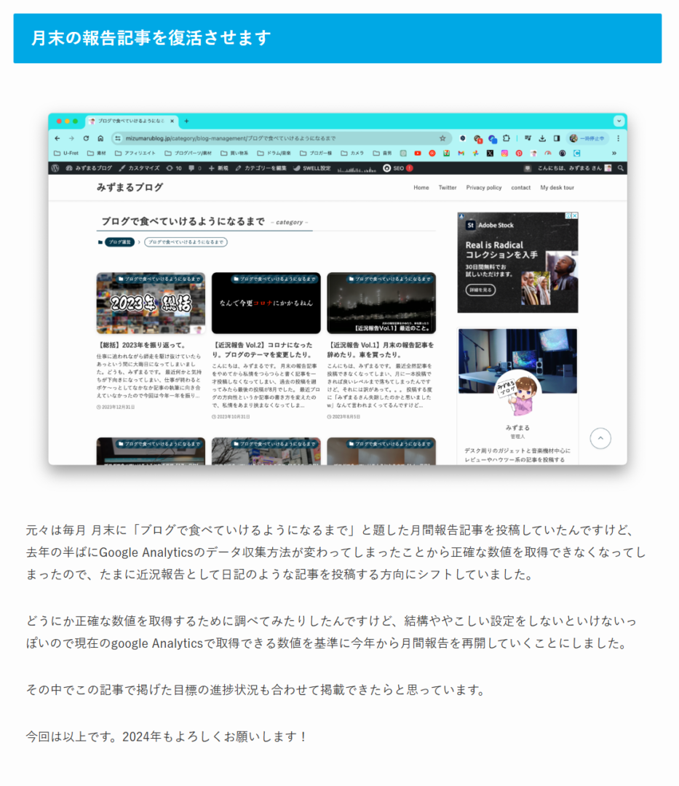Click the browser back arrow

click(x=57, y=138)
